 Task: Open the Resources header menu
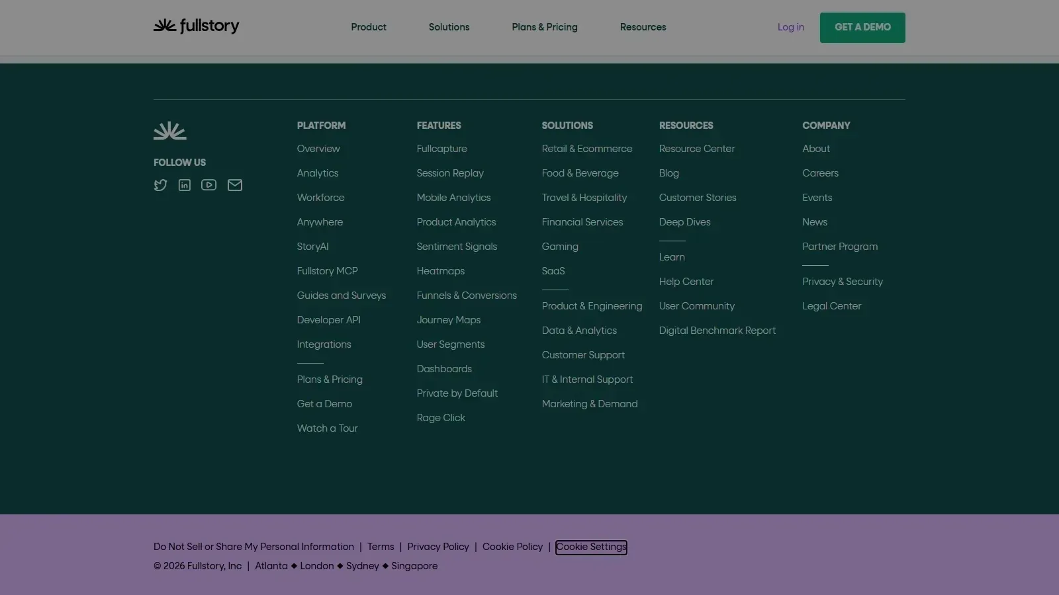click(643, 27)
